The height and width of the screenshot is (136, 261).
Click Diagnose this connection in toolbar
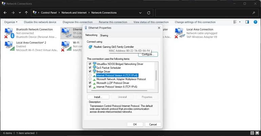[x=78, y=22]
